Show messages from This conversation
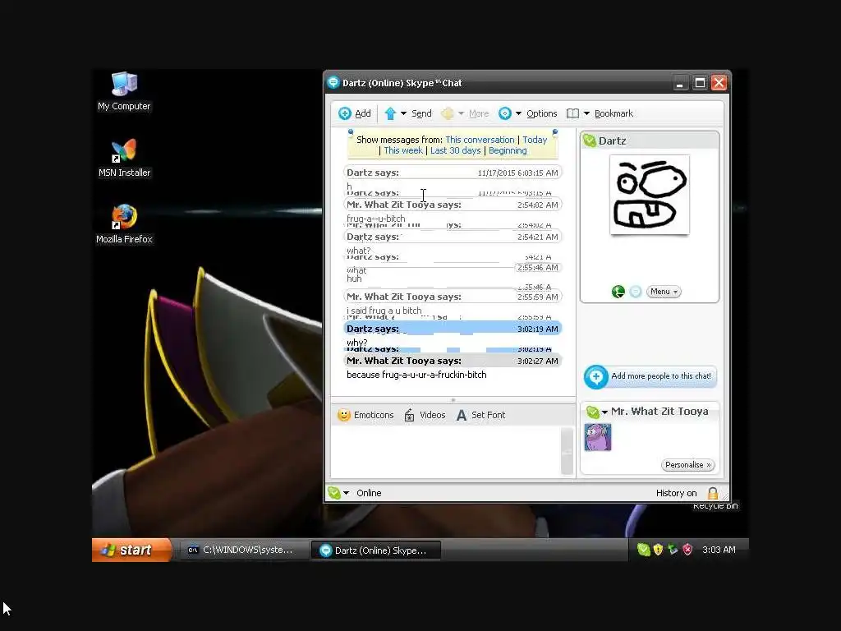841x631 pixels. (480, 140)
